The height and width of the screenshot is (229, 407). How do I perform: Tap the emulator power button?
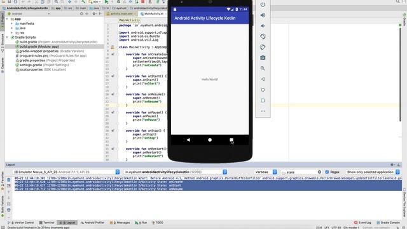tap(263, 4)
